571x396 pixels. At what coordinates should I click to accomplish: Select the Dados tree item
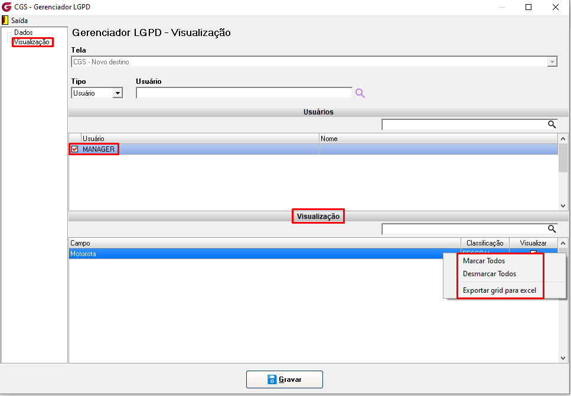23,32
